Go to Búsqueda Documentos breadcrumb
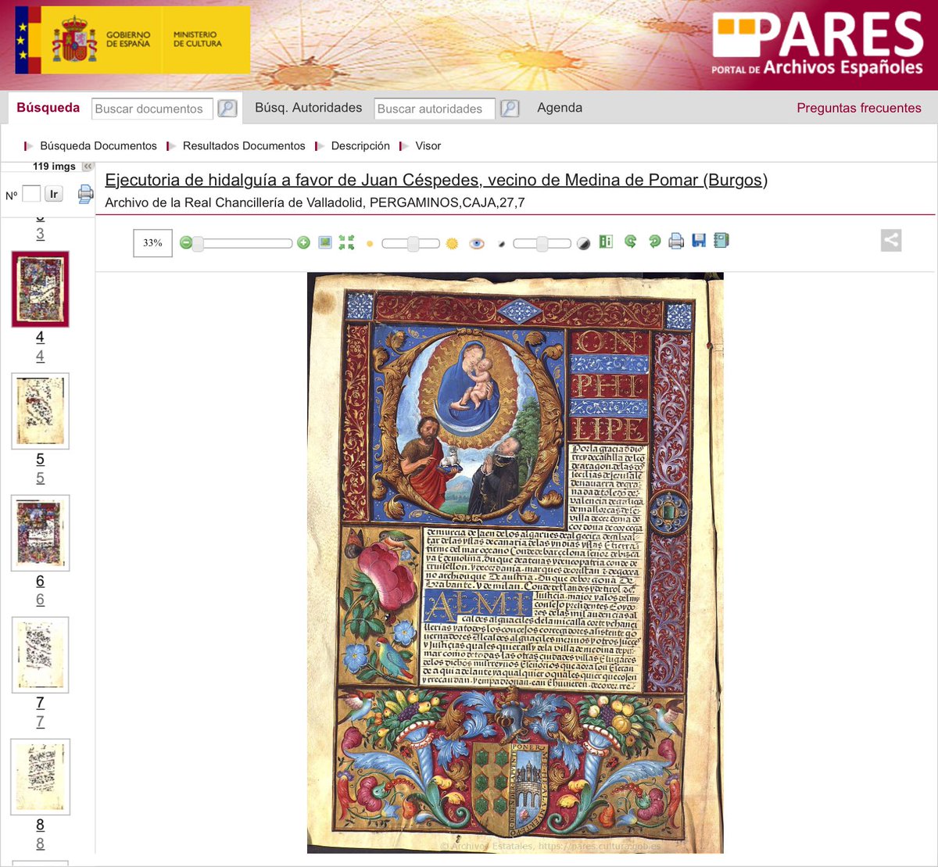Screen dimensions: 938x867 [98, 146]
